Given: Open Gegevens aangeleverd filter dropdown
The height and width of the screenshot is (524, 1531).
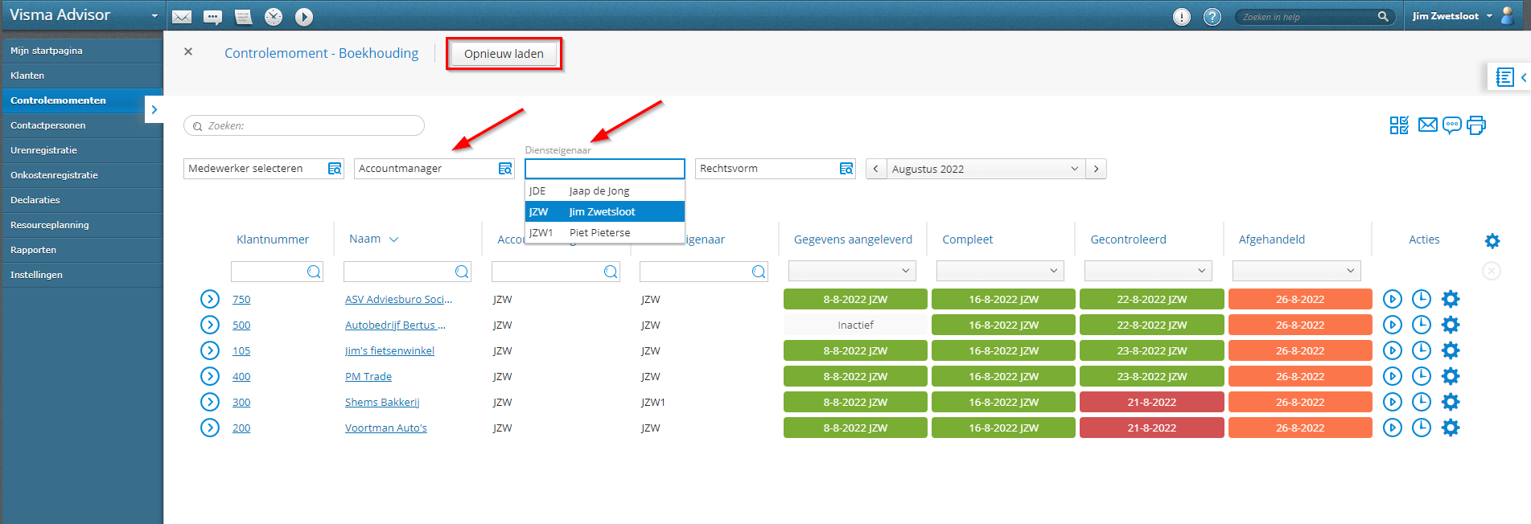Looking at the screenshot, I should (852, 271).
